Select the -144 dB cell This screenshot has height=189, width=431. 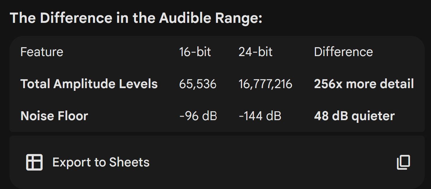point(260,116)
